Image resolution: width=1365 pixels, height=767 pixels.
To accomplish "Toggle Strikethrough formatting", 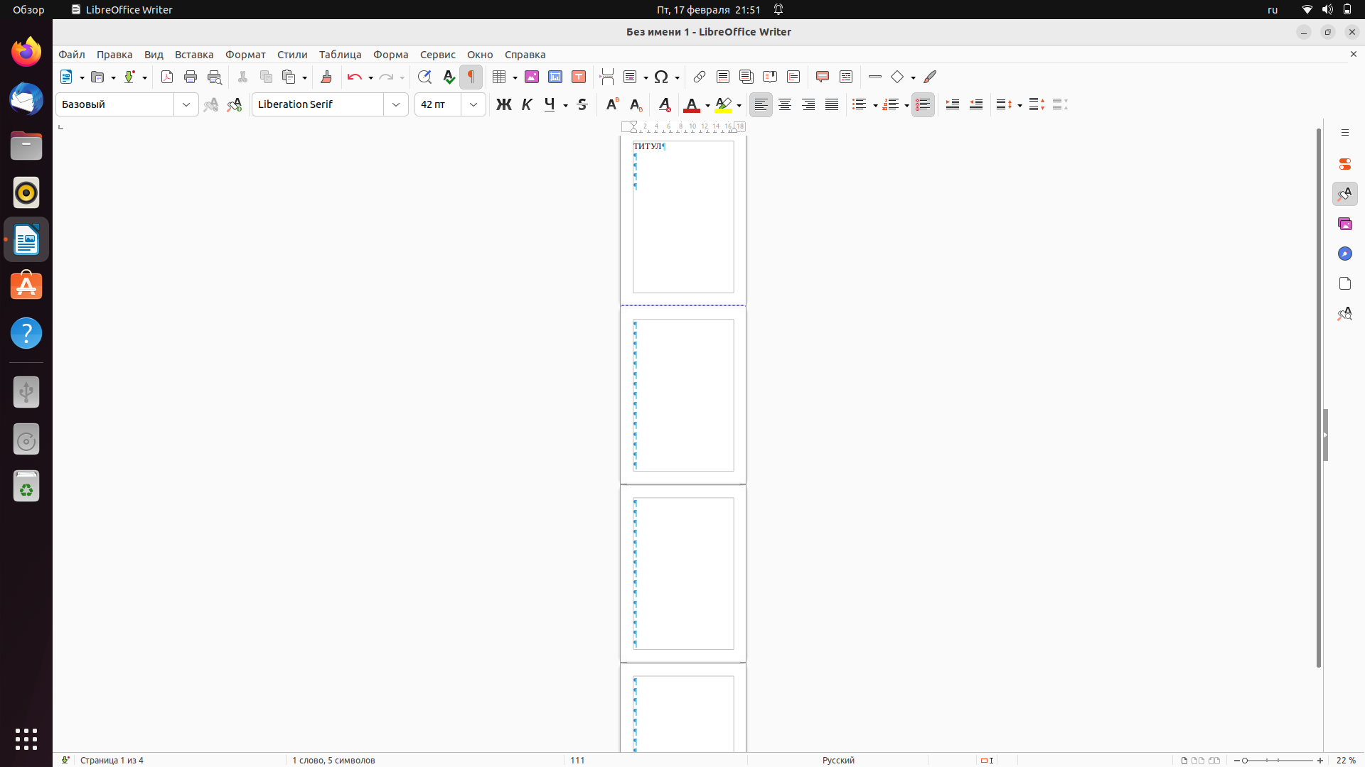I will (582, 104).
